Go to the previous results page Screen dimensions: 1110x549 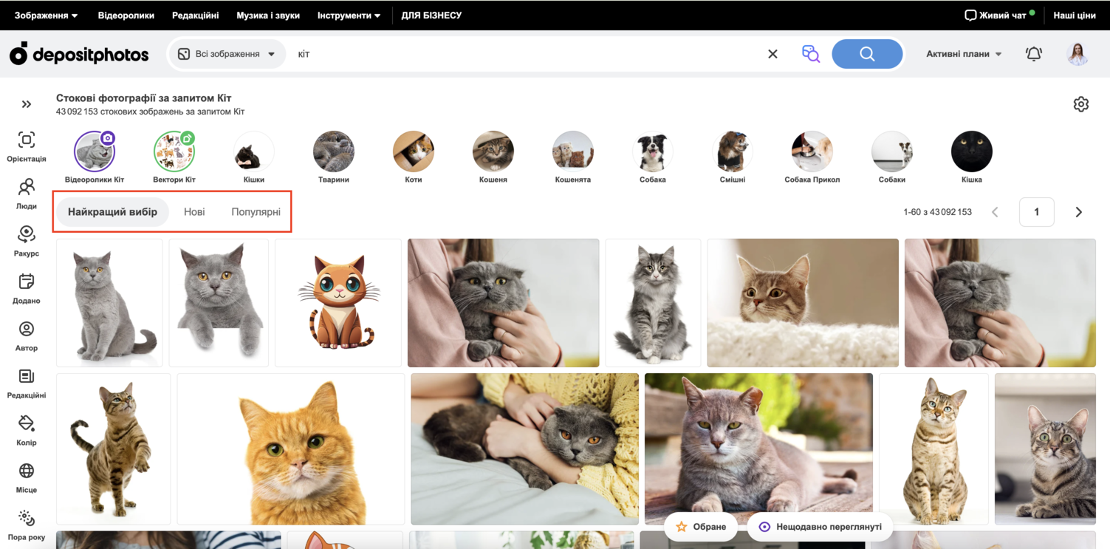pyautogui.click(x=995, y=212)
